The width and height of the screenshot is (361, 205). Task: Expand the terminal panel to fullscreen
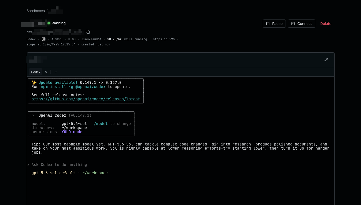tap(326, 60)
